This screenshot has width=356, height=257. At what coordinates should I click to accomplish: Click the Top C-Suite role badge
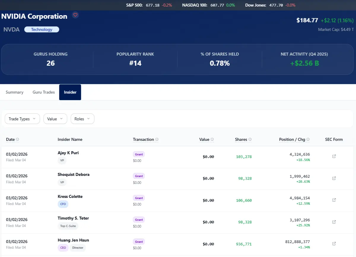click(68, 226)
